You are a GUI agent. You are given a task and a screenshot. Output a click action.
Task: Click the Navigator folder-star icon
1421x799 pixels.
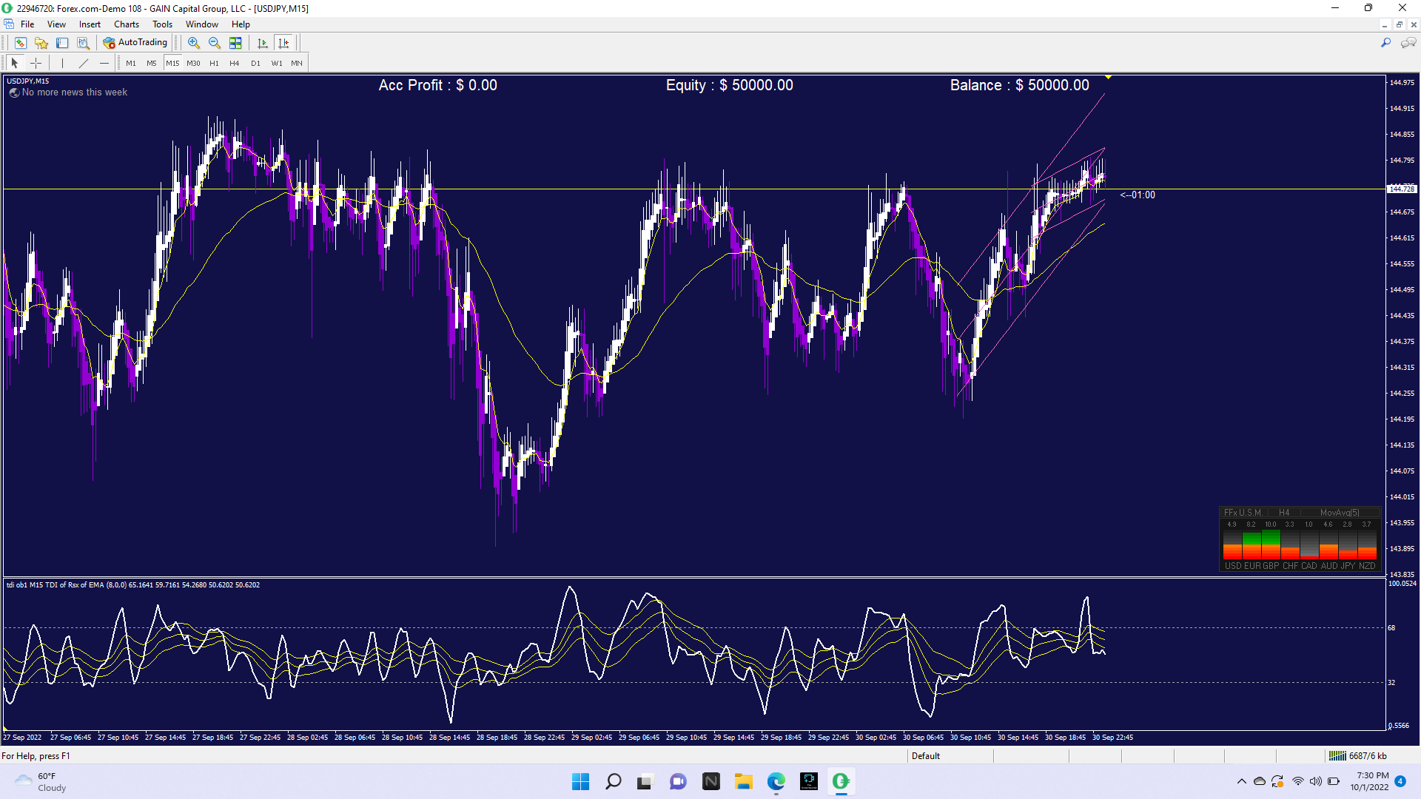41,43
